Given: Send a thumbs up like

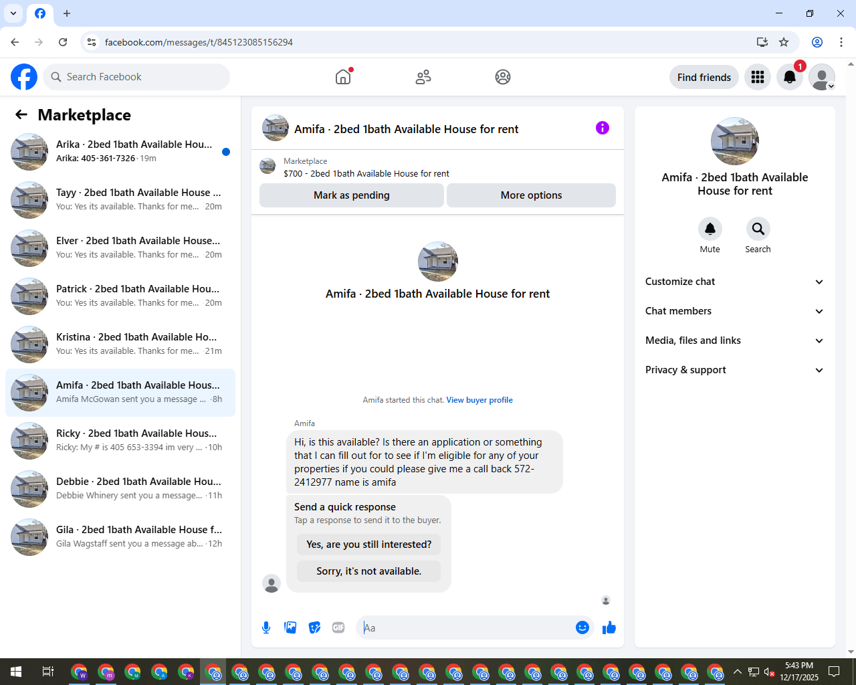Looking at the screenshot, I should (x=609, y=627).
